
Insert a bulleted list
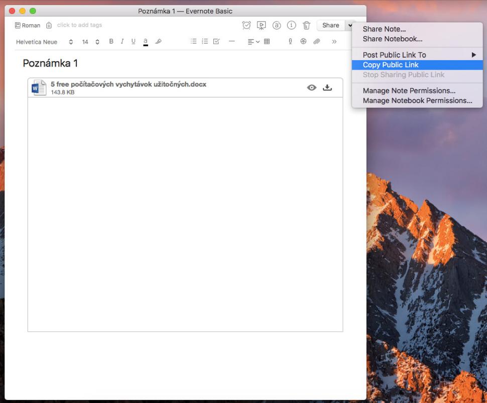193,41
